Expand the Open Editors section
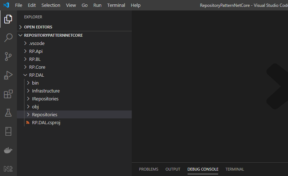This screenshot has height=176, width=288. pyautogui.click(x=38, y=27)
